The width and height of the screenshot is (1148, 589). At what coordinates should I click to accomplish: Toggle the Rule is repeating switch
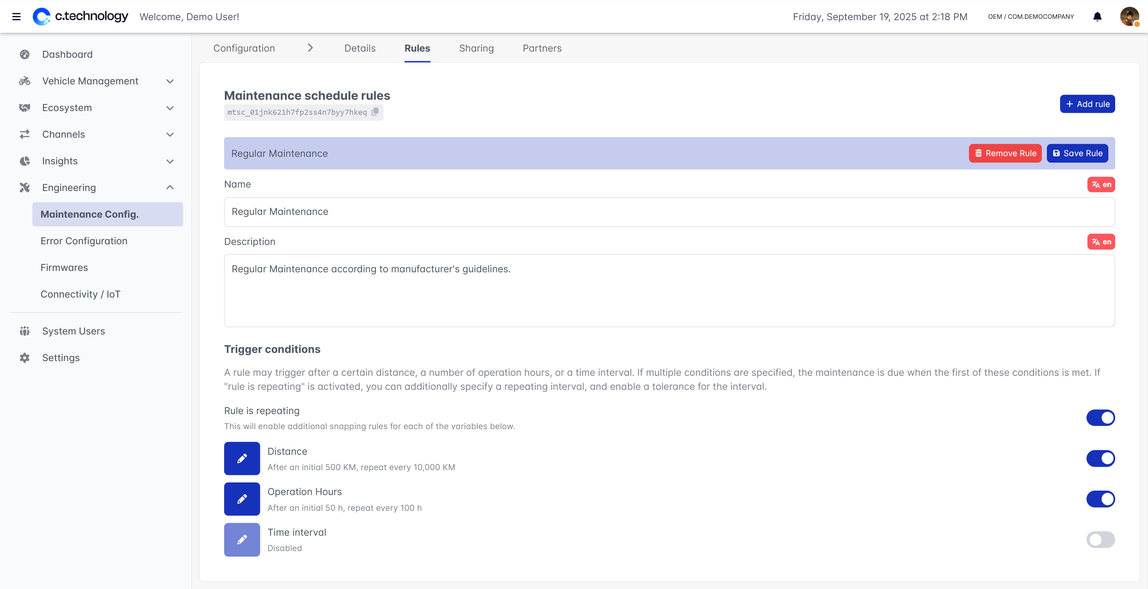coord(1100,417)
